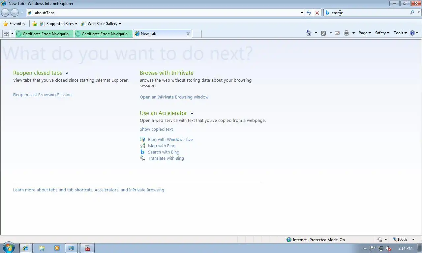The width and height of the screenshot is (422, 253).
Task: Click the 100% zoom level button
Action: [400, 239]
